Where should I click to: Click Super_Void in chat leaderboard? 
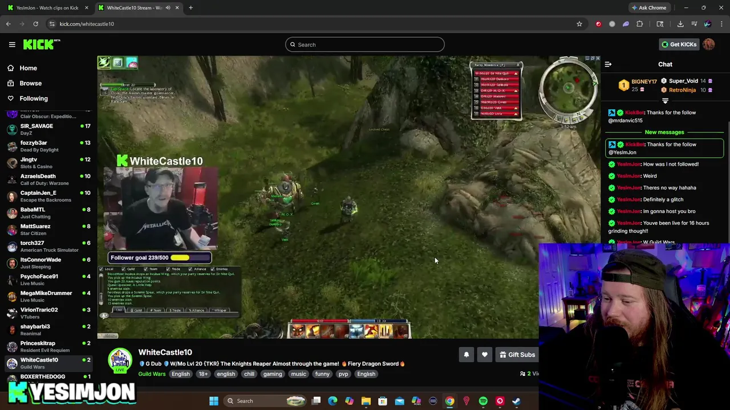click(x=683, y=81)
